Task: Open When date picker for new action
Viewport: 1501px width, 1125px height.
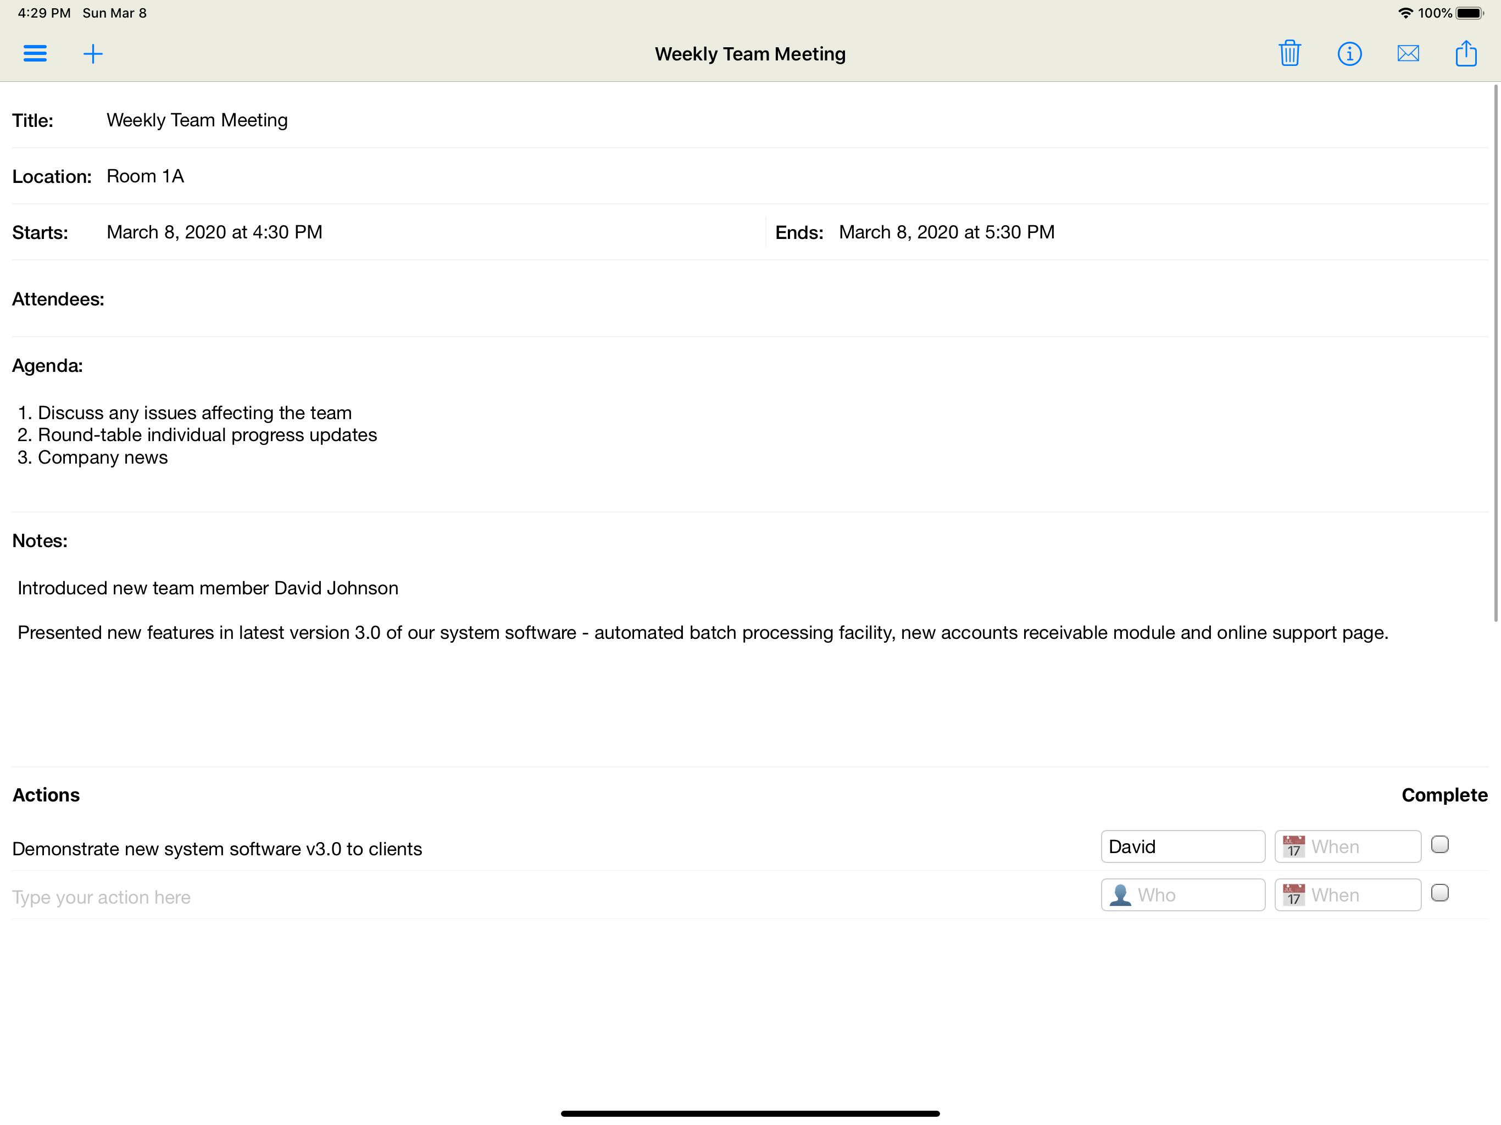Action: 1347,895
